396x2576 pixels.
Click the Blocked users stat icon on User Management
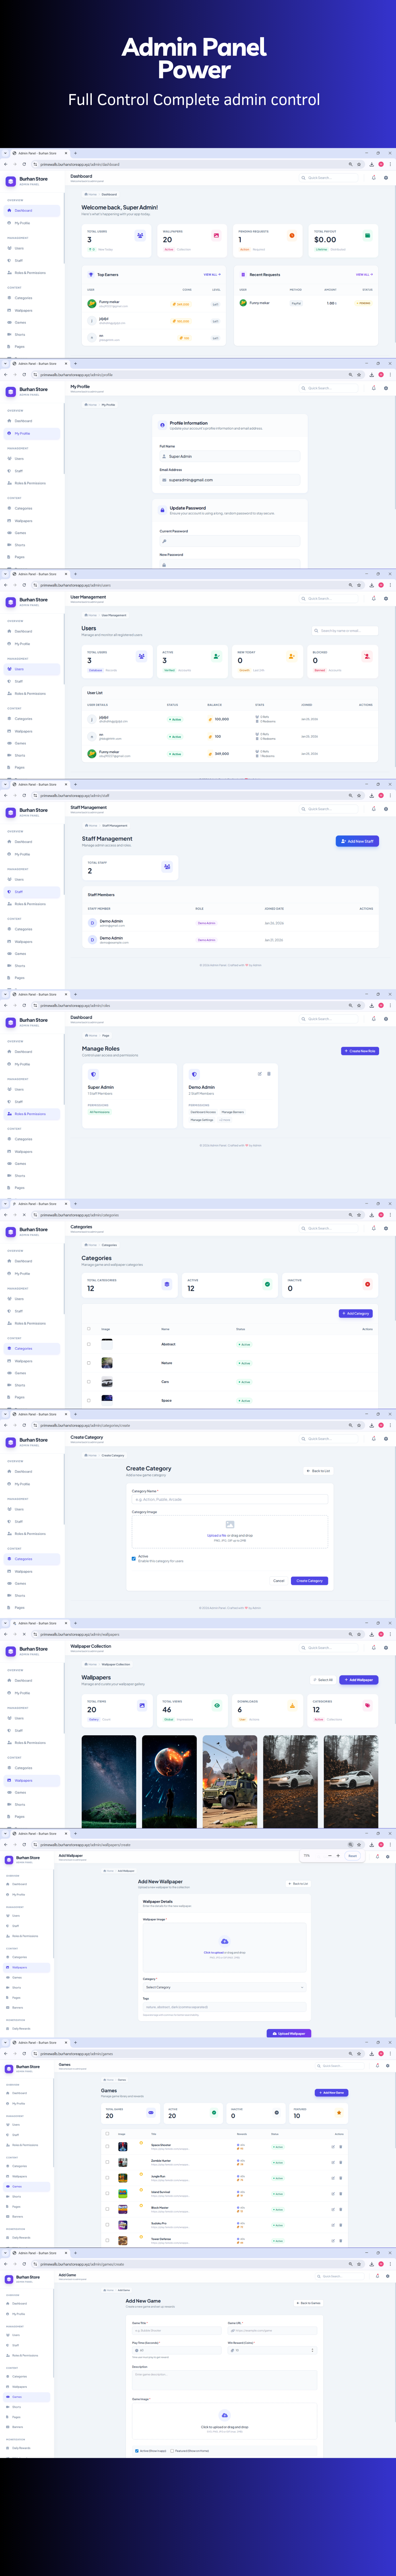pos(367,657)
